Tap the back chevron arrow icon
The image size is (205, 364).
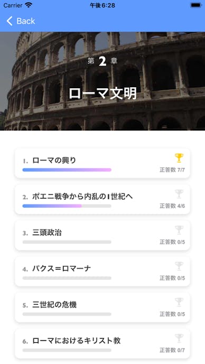click(x=10, y=21)
